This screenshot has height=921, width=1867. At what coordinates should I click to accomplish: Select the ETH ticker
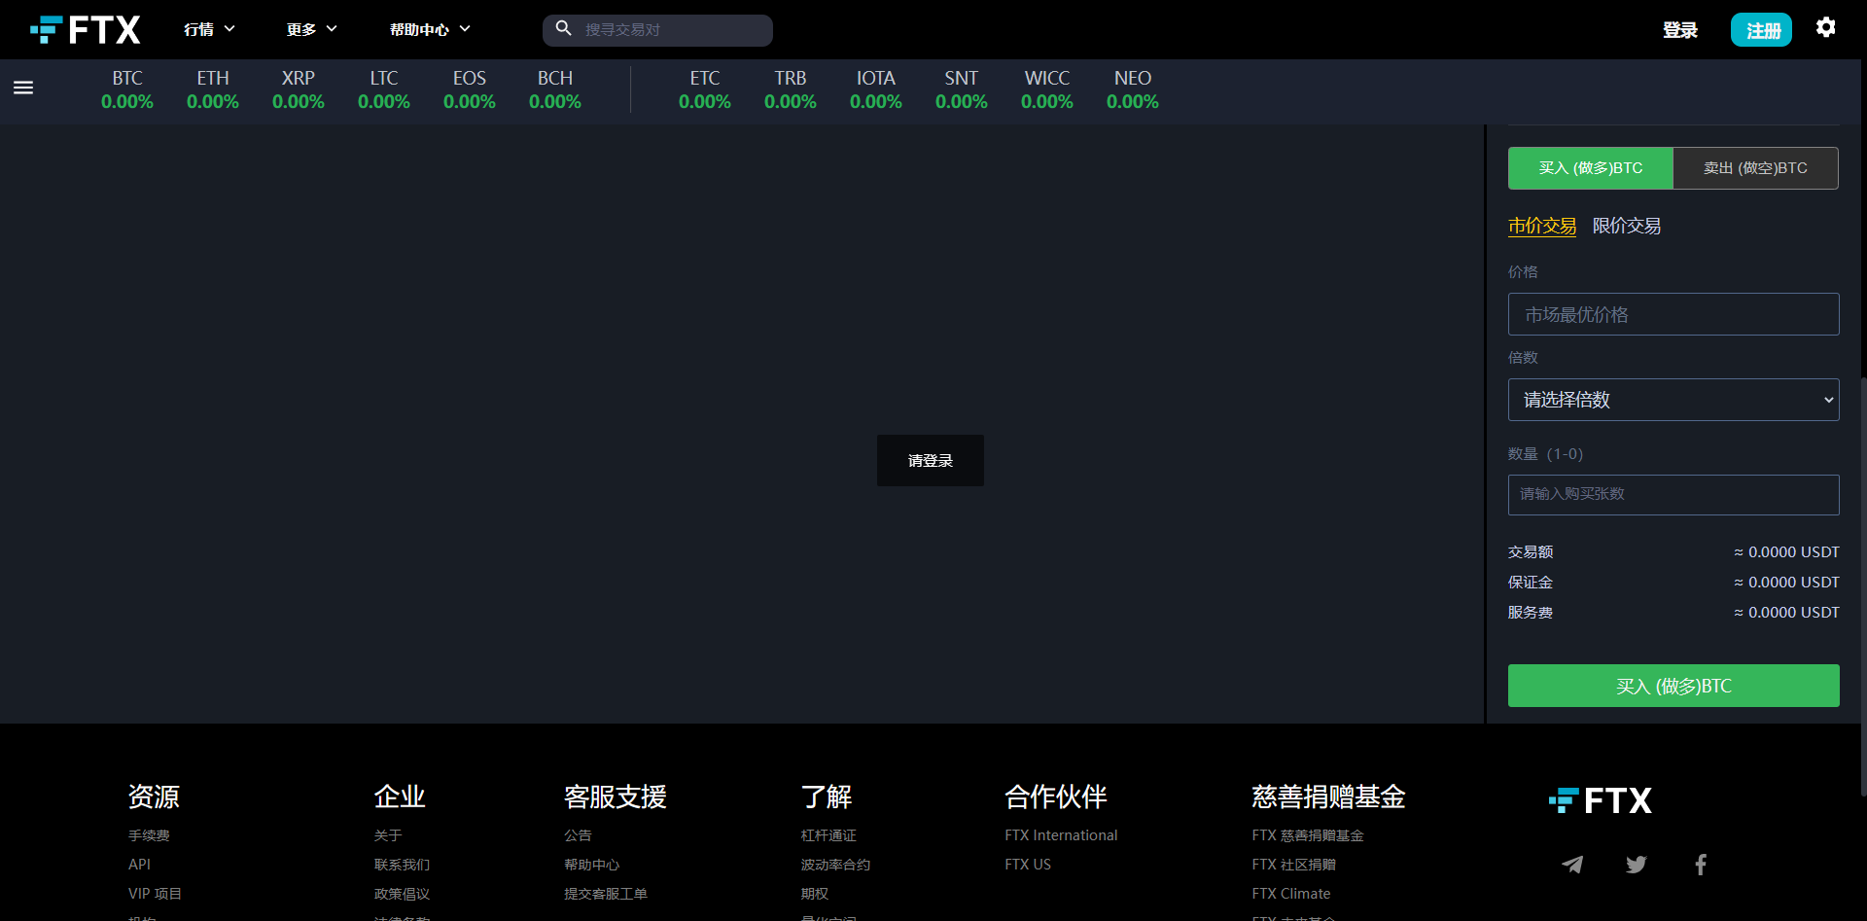[213, 89]
